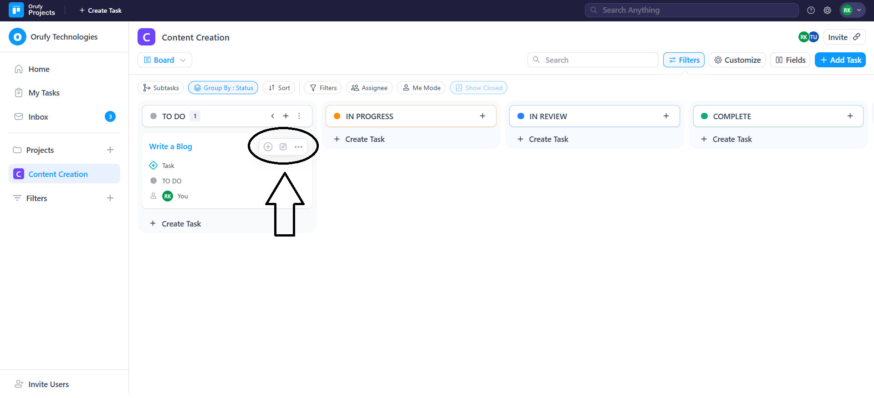Toggle Subtasks display
The height and width of the screenshot is (398, 874).
tap(160, 88)
